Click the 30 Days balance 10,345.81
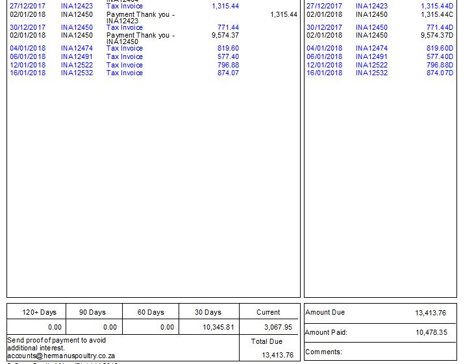Viewport: 474px width, 364px height. click(218, 327)
